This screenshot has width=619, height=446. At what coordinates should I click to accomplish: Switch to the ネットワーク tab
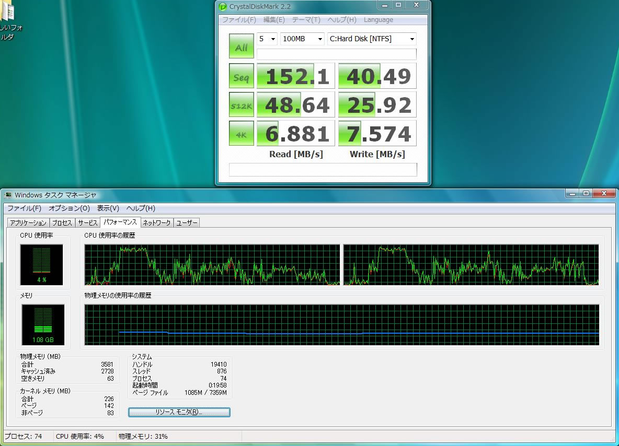point(157,223)
